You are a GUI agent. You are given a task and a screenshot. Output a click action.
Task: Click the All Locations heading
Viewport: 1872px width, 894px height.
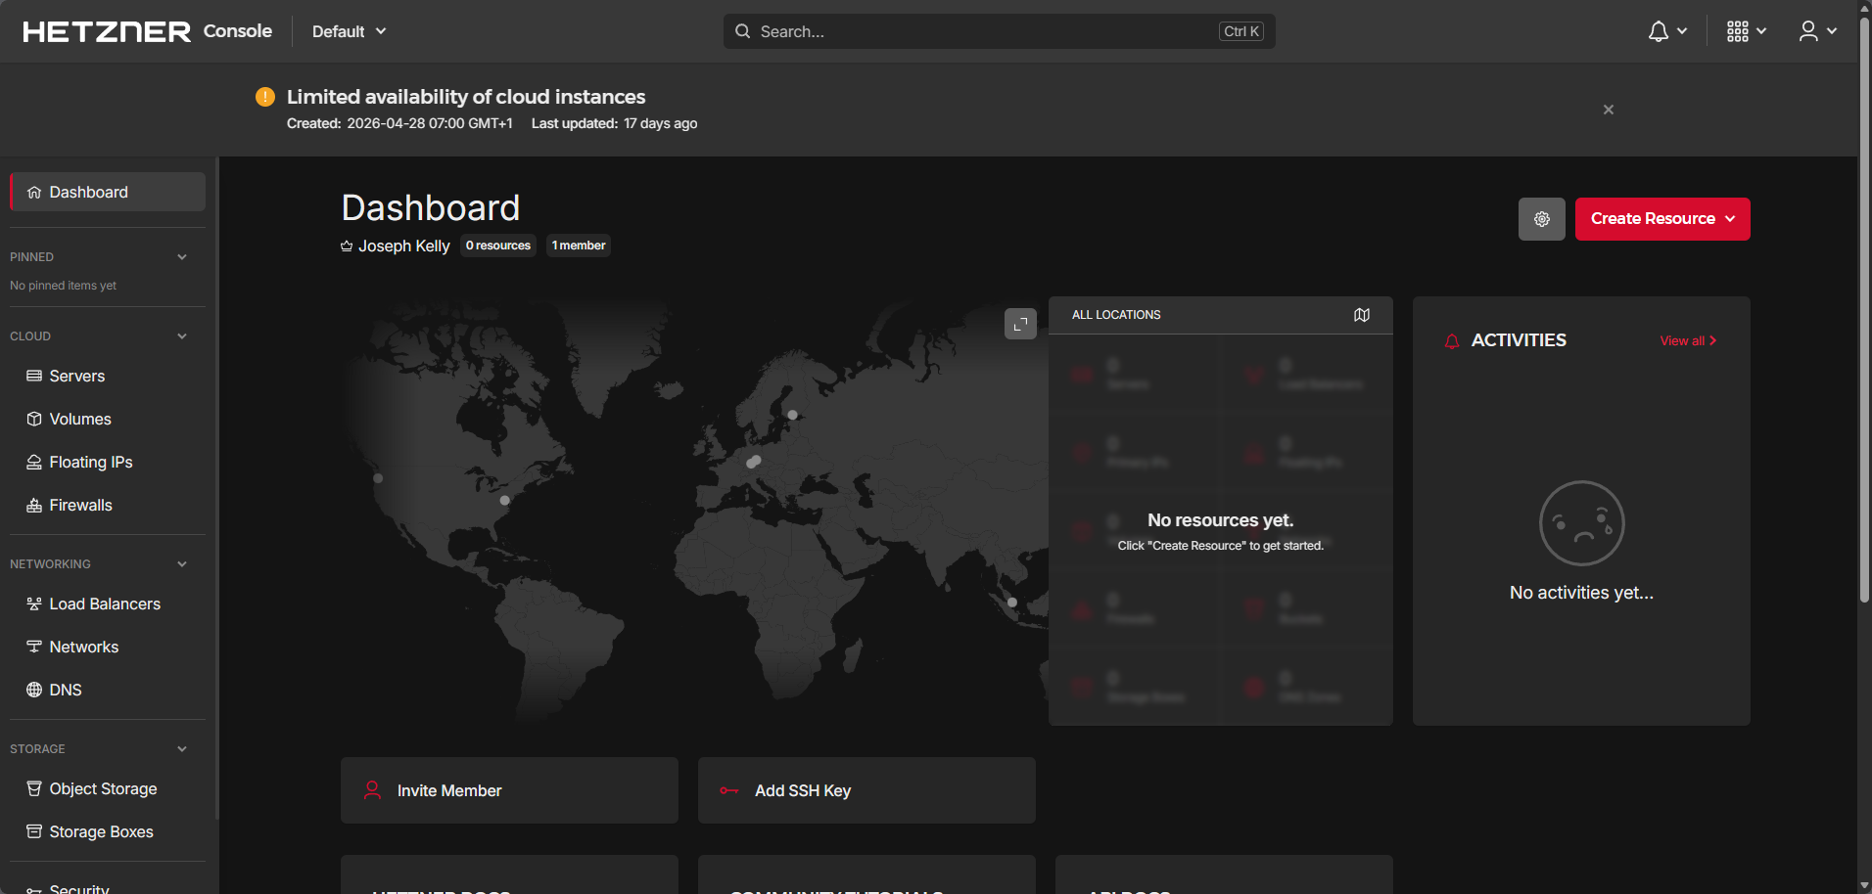pyautogui.click(x=1116, y=315)
